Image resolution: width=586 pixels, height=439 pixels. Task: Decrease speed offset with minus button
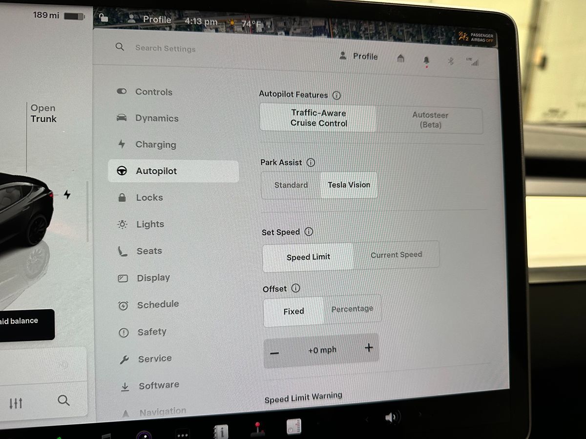(274, 353)
